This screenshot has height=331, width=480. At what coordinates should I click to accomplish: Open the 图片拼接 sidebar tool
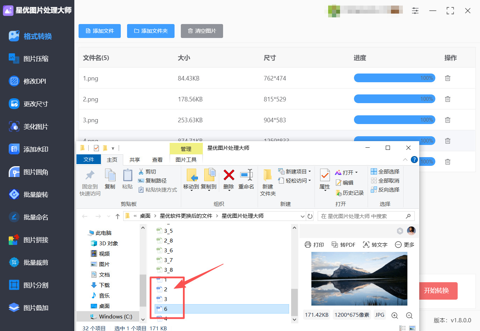[x=29, y=240]
